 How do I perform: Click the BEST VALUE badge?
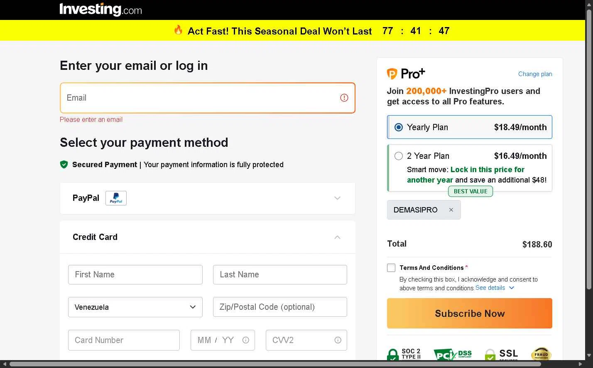pyautogui.click(x=470, y=191)
